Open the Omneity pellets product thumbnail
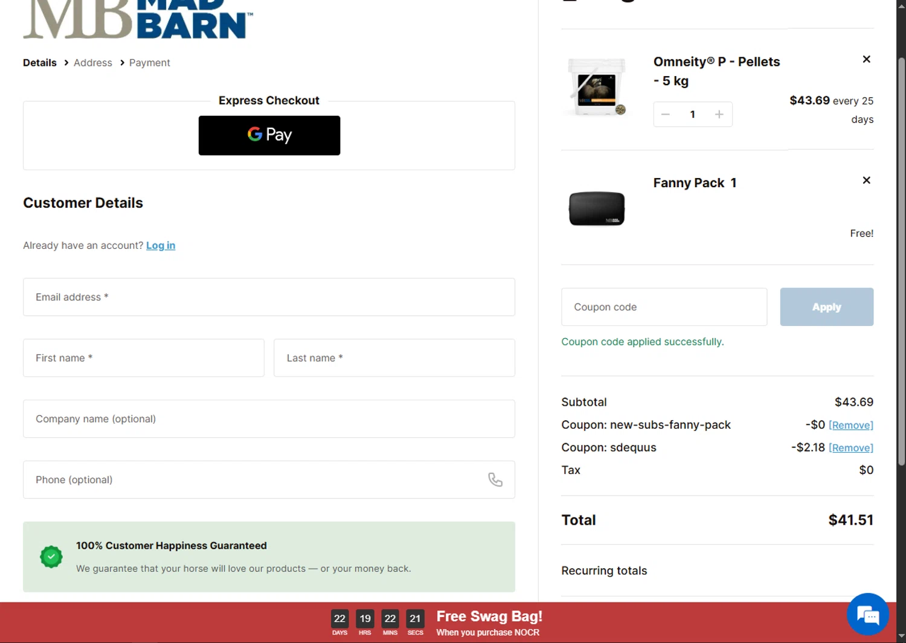 [597, 87]
